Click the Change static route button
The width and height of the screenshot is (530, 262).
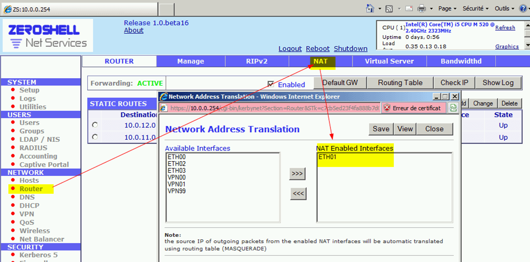(x=483, y=103)
